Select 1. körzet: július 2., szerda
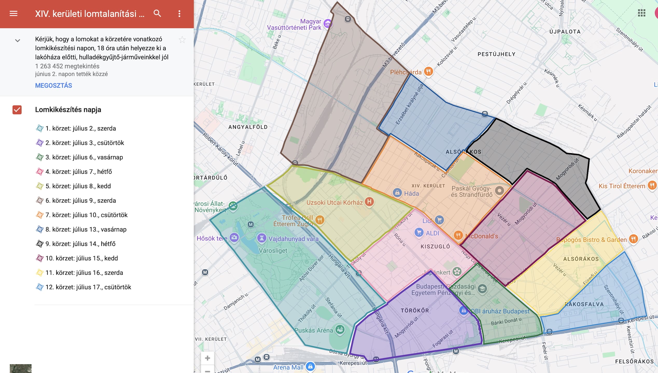Image resolution: width=658 pixels, height=373 pixels. 80,128
